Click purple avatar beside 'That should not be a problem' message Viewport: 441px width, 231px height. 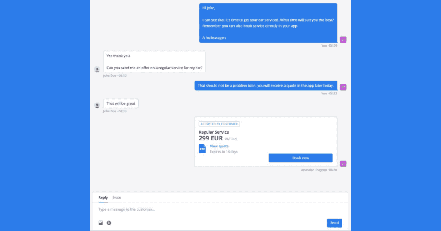point(343,87)
